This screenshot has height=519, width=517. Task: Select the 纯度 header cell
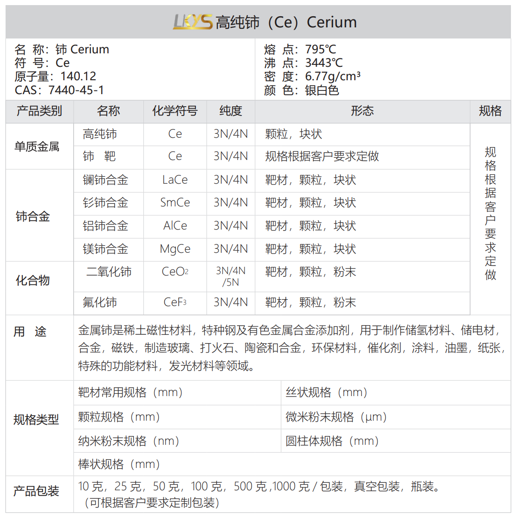point(231,111)
